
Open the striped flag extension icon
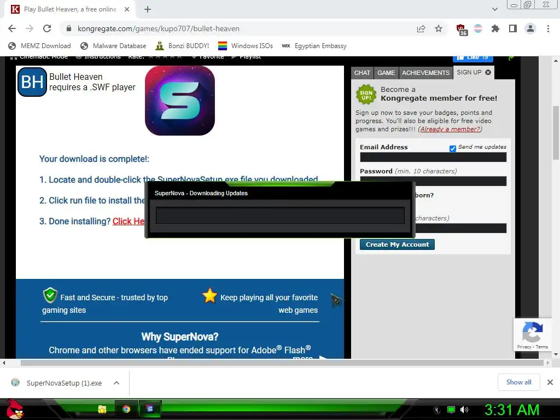pos(478,28)
